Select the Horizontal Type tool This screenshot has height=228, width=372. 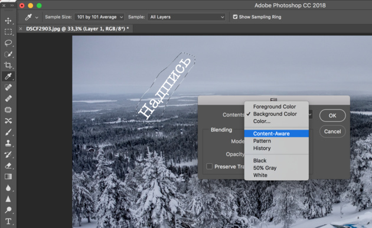pos(8,222)
